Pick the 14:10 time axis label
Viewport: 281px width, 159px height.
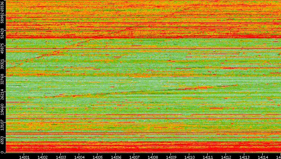click(189, 157)
